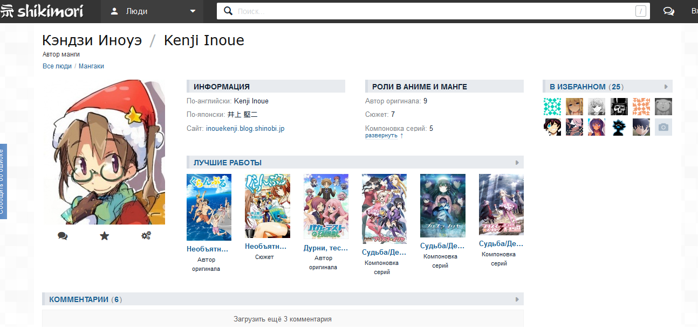
Task: Click the Kenji Inoue Santa-hat portrait
Action: pos(104,152)
